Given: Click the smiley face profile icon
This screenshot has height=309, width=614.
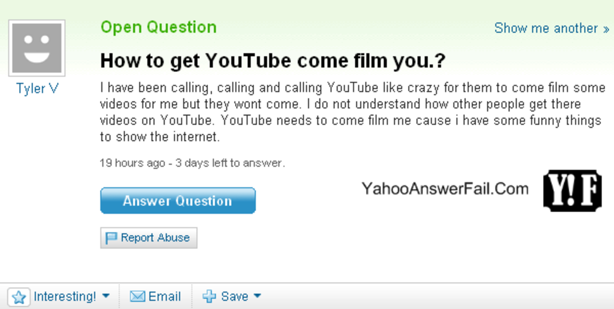Looking at the screenshot, I should coord(36,47).
